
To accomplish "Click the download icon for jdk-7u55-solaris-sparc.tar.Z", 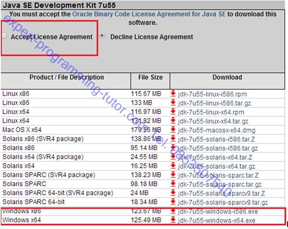I will 173,175.
